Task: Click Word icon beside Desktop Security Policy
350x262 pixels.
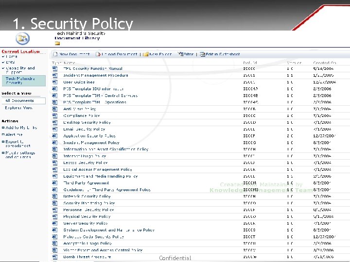Action: 54,122
